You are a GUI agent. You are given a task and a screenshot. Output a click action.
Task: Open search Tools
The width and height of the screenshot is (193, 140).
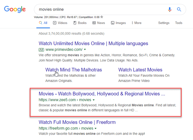[179, 23]
